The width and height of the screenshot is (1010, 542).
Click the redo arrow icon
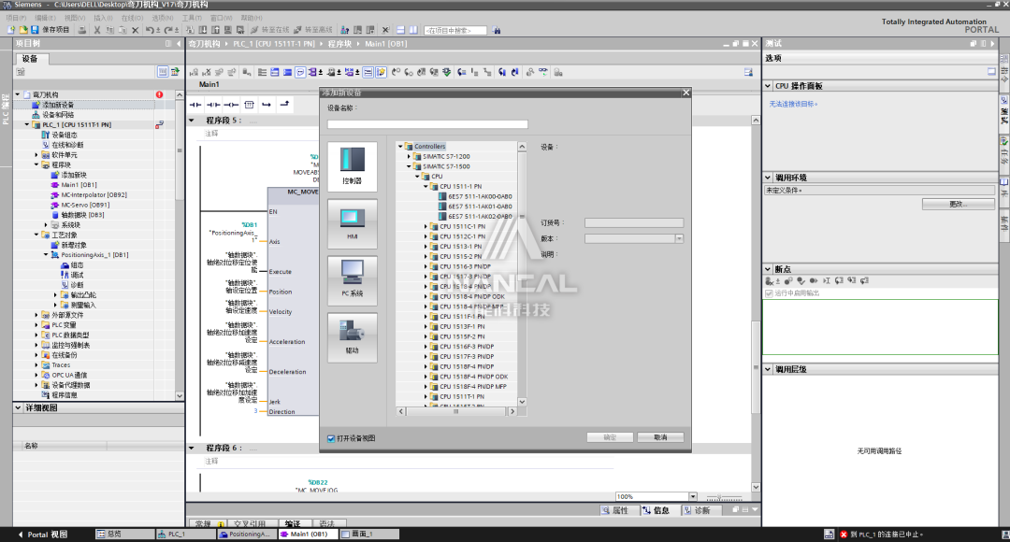(x=168, y=30)
